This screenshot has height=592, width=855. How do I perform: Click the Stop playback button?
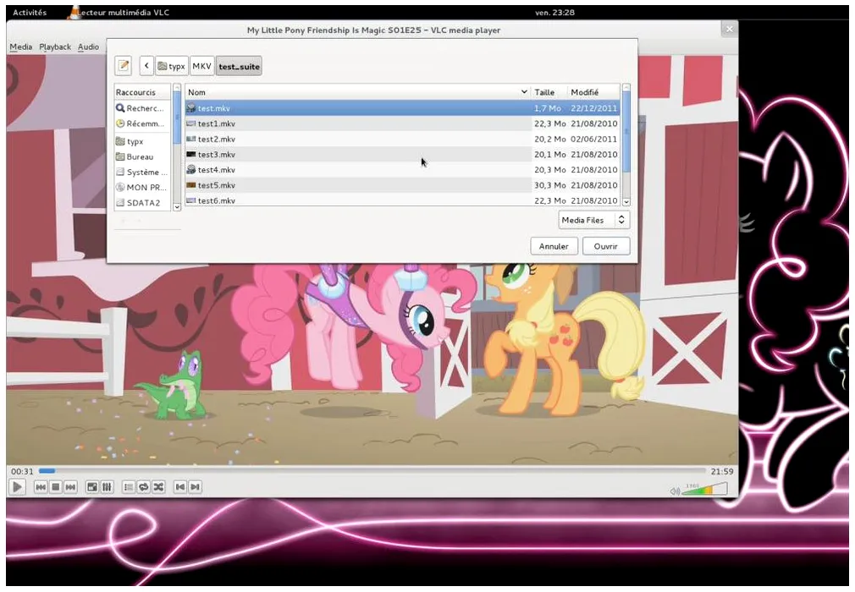click(55, 487)
